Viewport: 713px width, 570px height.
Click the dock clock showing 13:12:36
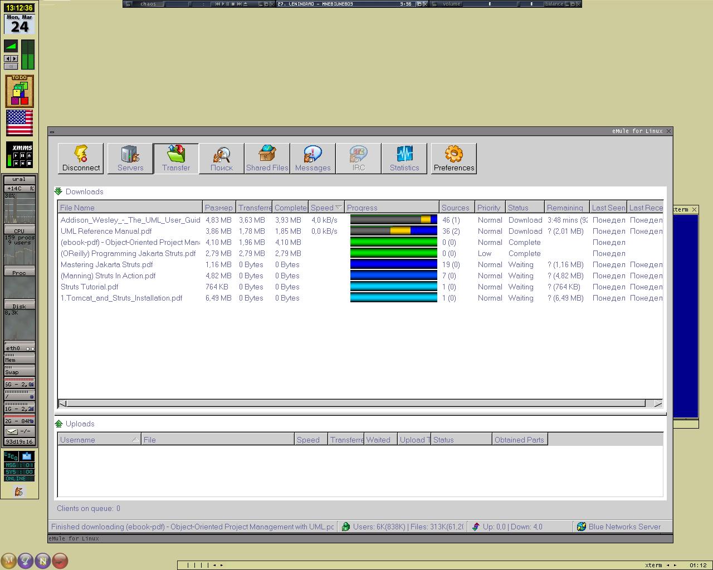[19, 8]
